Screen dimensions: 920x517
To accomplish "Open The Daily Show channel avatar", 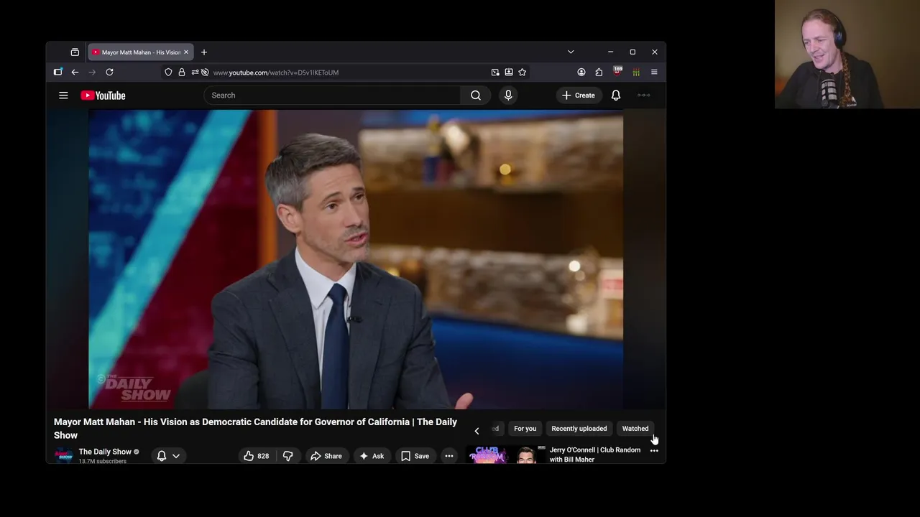I will coord(64,456).
